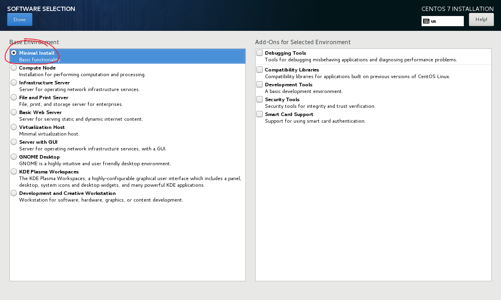This screenshot has height=300, width=501.
Task: Click 'Minimal virtualization host.' description
Action: 49,134
